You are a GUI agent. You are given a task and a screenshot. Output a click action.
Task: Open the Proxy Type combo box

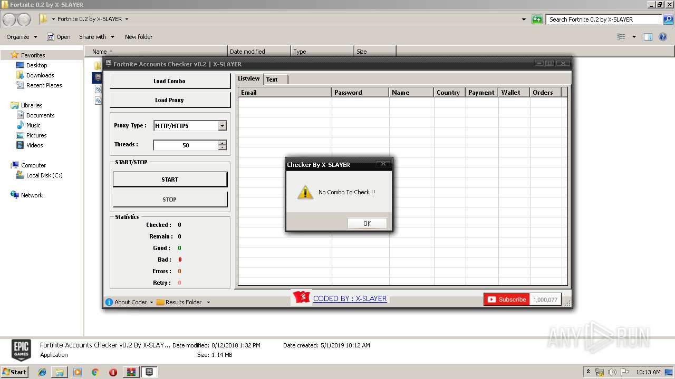(190, 126)
